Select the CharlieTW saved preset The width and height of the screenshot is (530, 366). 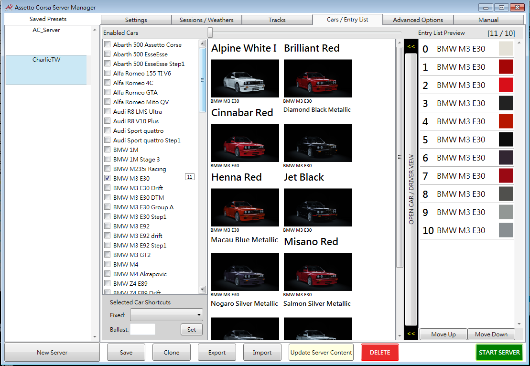[46, 60]
